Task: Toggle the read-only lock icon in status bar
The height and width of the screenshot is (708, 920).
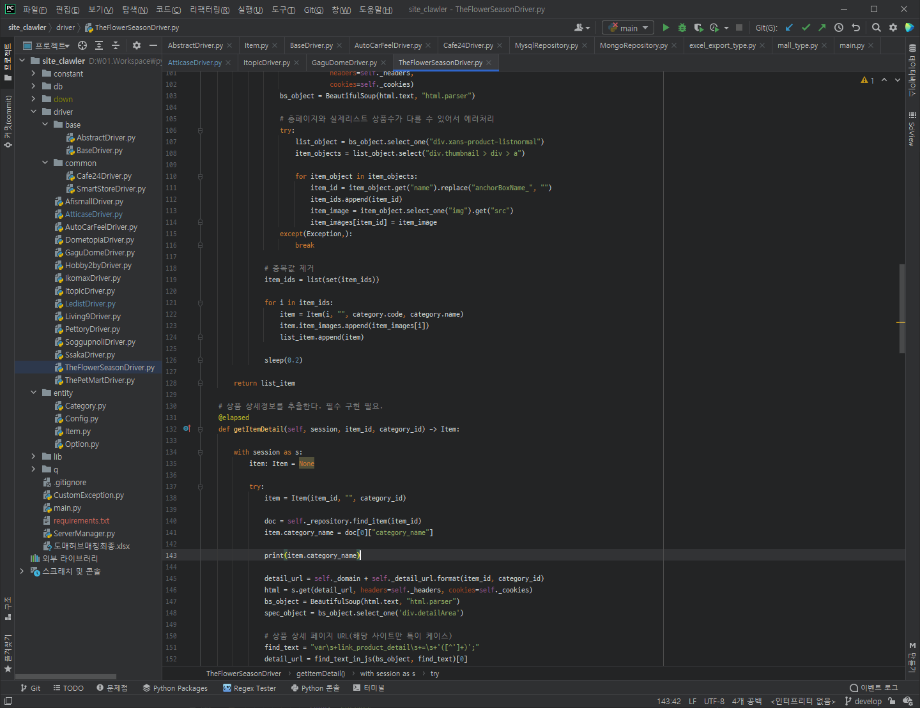Action: click(892, 701)
